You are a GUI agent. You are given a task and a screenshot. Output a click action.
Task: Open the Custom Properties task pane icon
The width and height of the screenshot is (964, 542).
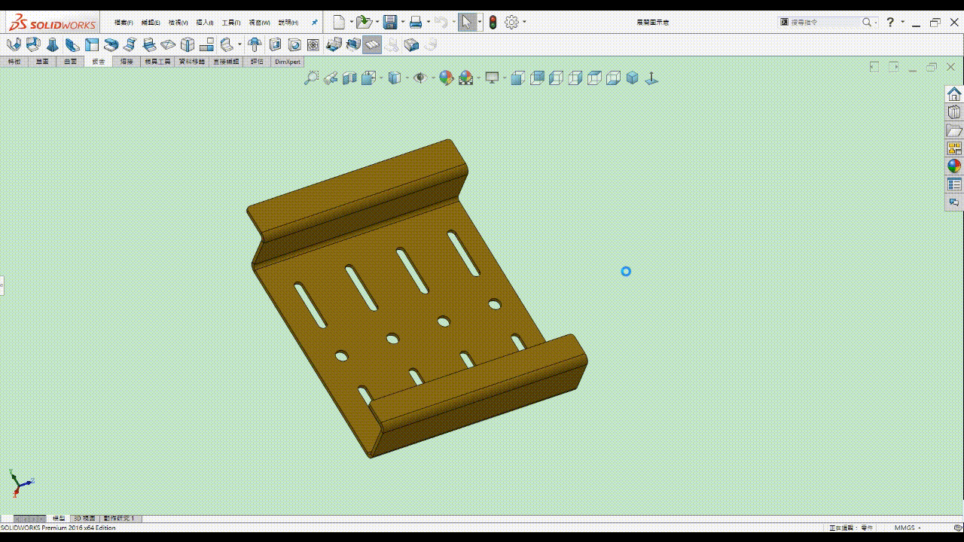click(x=954, y=184)
